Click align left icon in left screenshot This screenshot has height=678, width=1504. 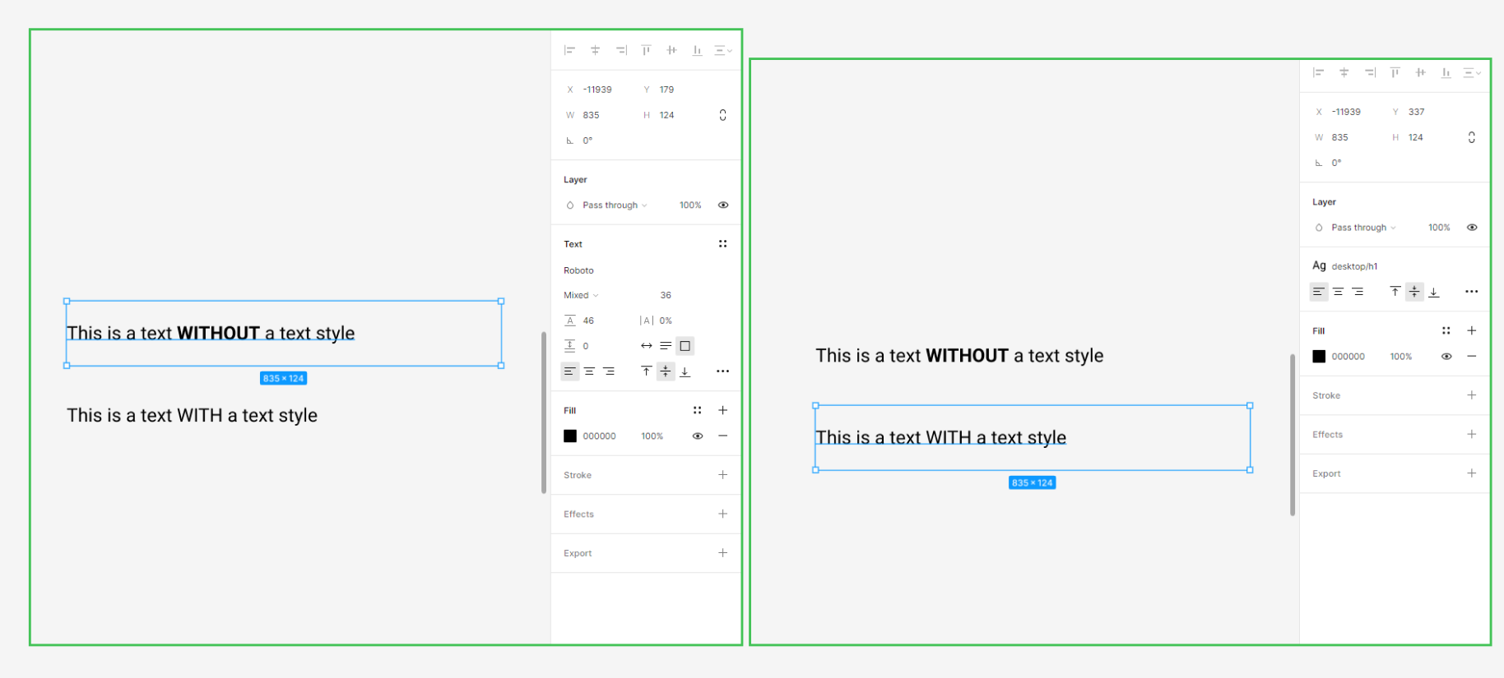pyautogui.click(x=569, y=50)
